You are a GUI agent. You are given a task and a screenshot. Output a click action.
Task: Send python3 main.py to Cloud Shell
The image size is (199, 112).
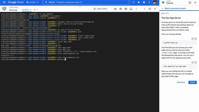(x=192, y=39)
